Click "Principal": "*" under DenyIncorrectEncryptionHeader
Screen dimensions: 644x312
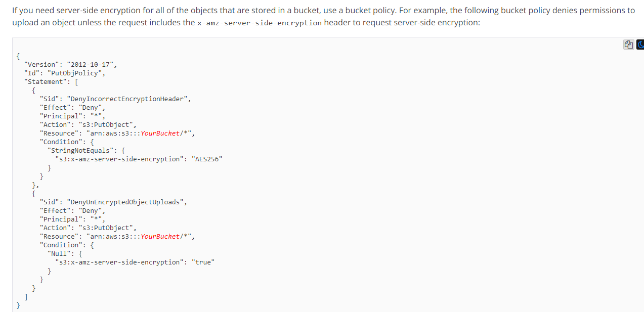point(72,116)
